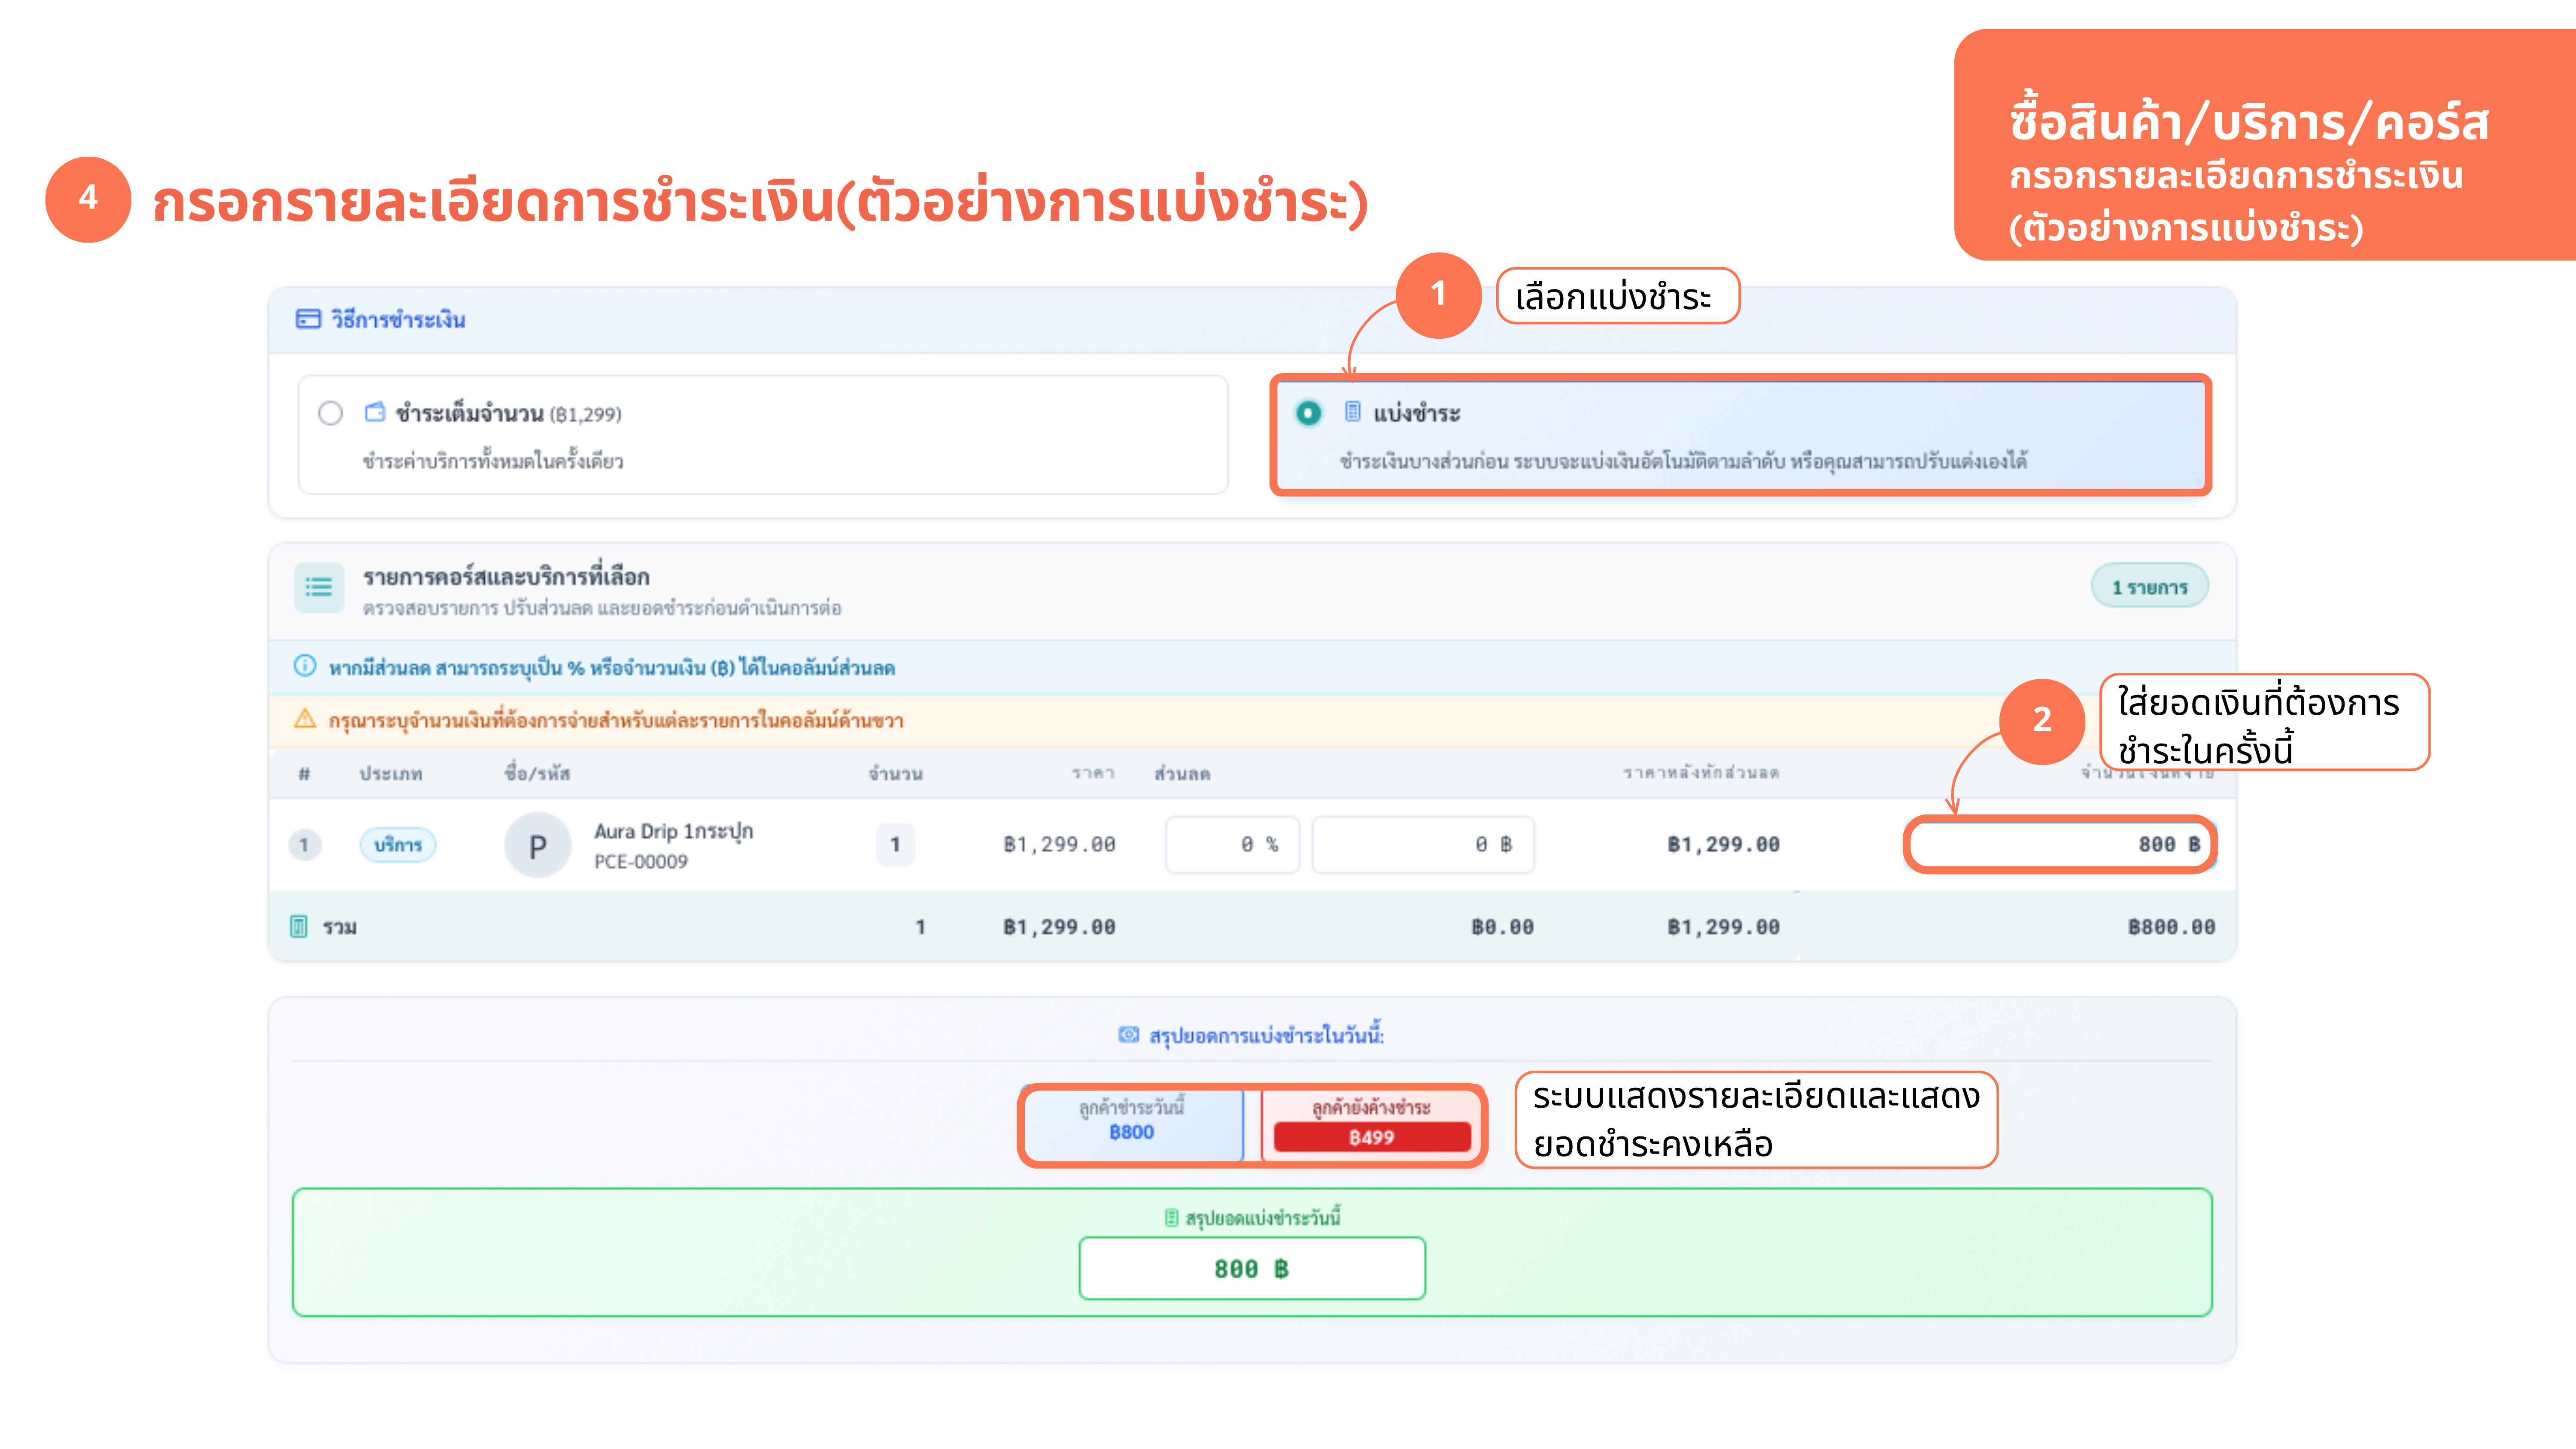The height and width of the screenshot is (1449, 2576).
Task: Click the ราคาหลังหักส่วนลด column header
Action: 1701,772
